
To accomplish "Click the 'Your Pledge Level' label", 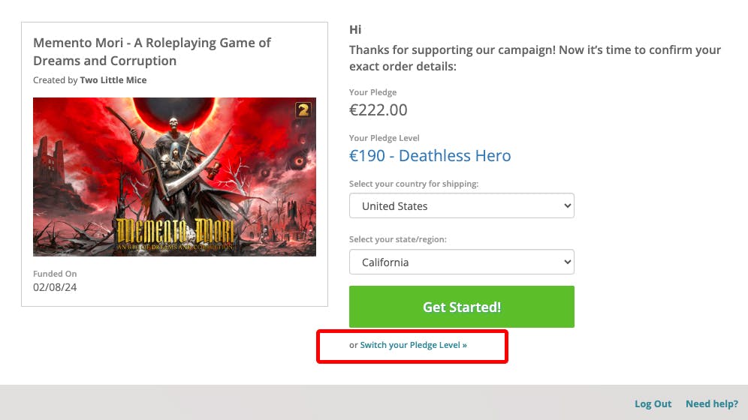I will pos(385,138).
